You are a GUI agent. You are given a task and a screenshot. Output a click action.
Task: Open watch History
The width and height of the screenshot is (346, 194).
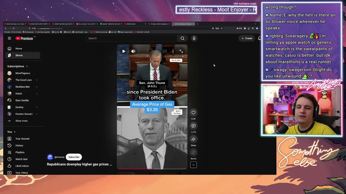coord(23,145)
